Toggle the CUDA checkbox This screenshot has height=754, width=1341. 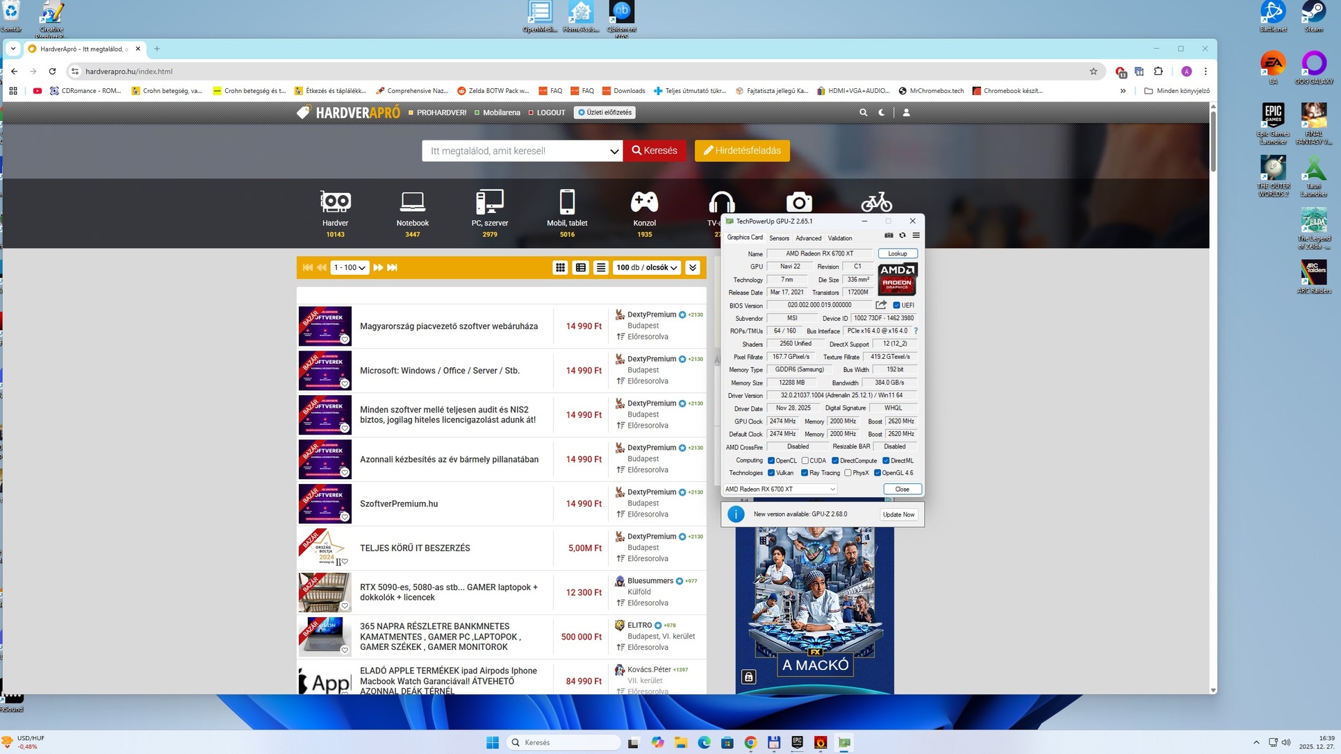tap(805, 460)
